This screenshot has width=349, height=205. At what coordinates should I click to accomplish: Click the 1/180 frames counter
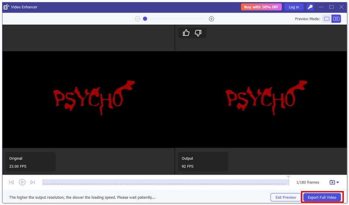pyautogui.click(x=308, y=182)
